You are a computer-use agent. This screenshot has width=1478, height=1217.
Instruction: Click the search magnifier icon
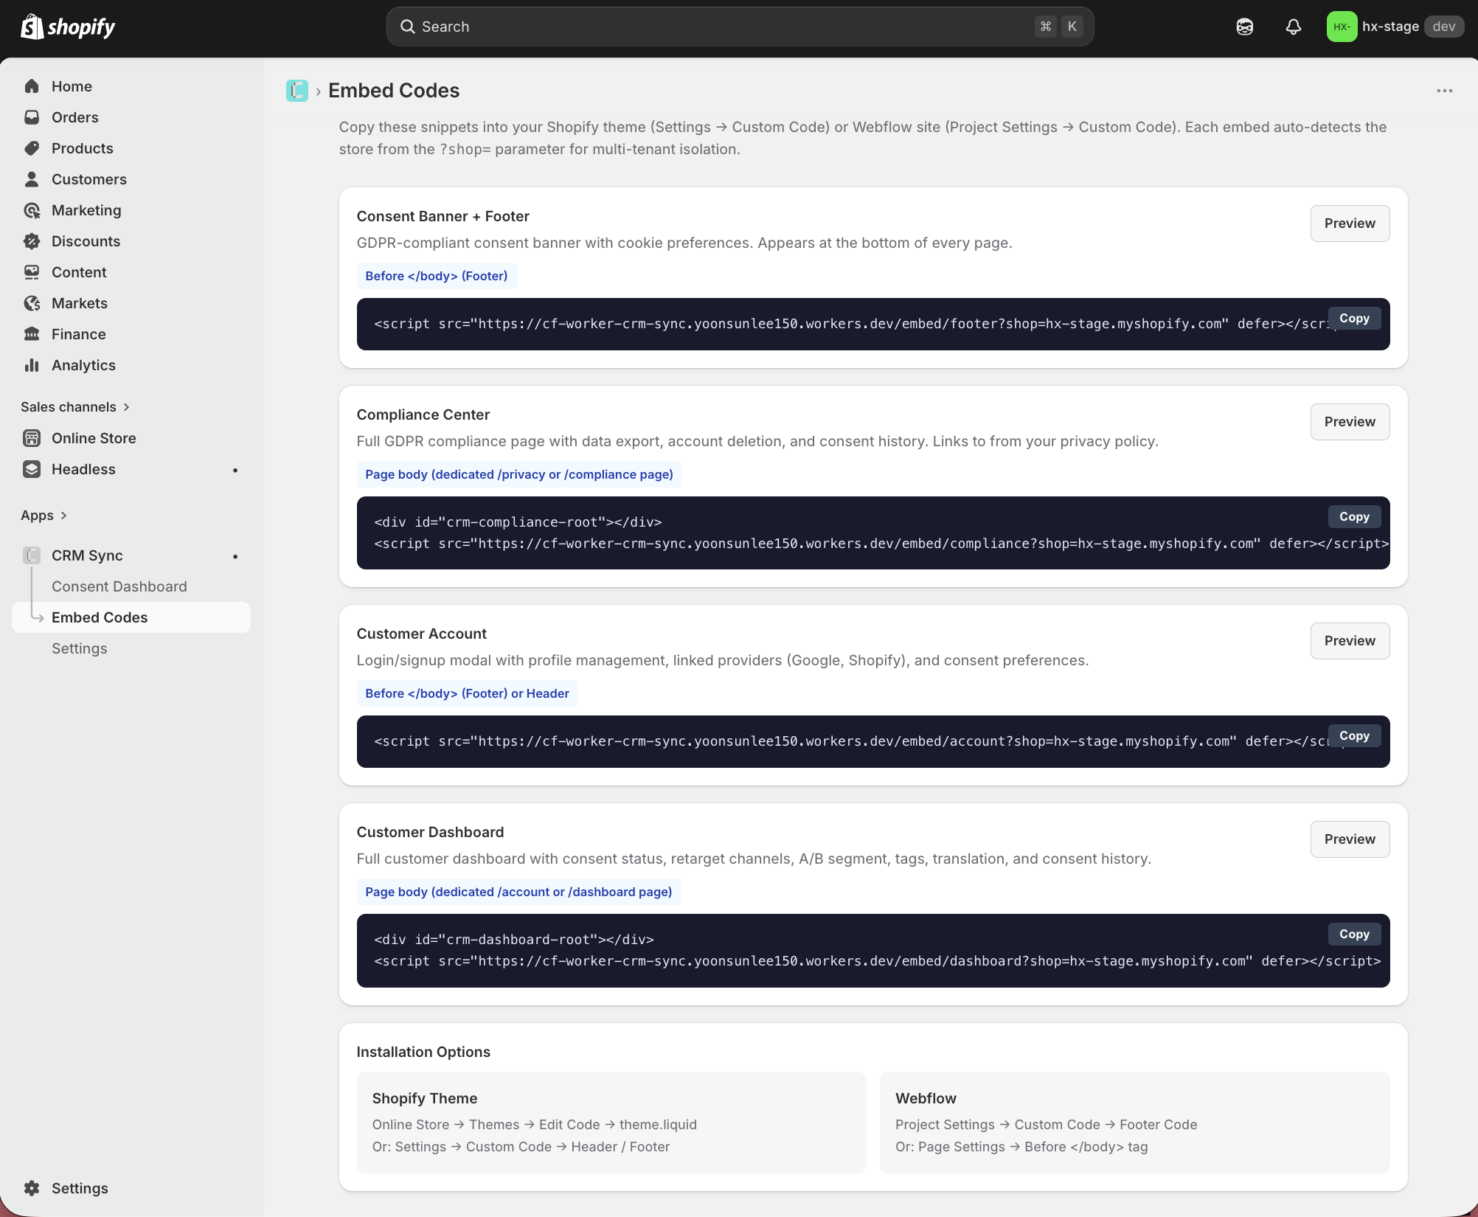coord(407,27)
